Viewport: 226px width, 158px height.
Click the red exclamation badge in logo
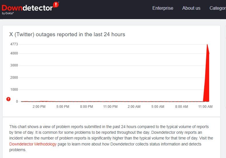[56, 5]
